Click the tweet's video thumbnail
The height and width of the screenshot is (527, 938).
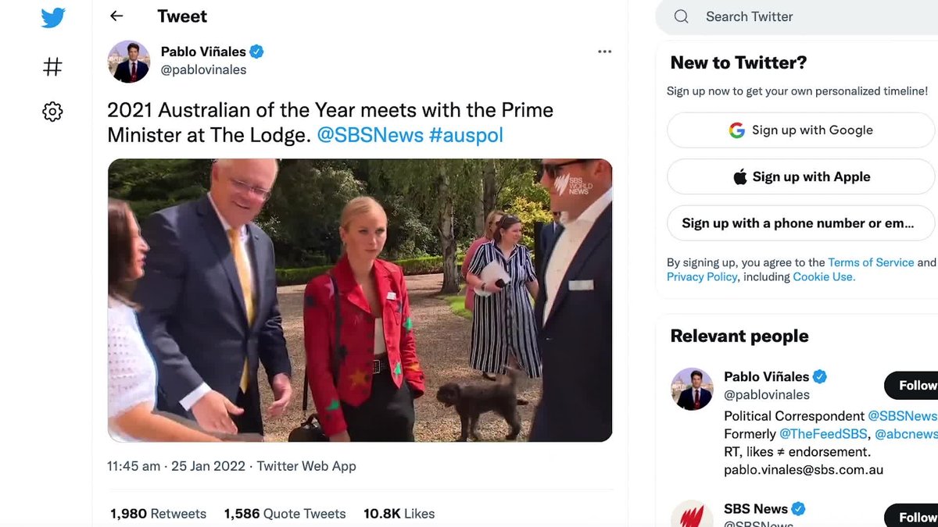click(x=360, y=299)
